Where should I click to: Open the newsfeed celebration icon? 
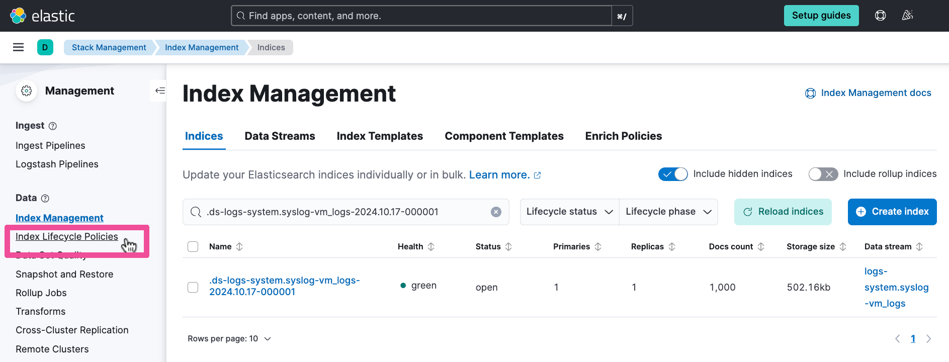coord(907,16)
